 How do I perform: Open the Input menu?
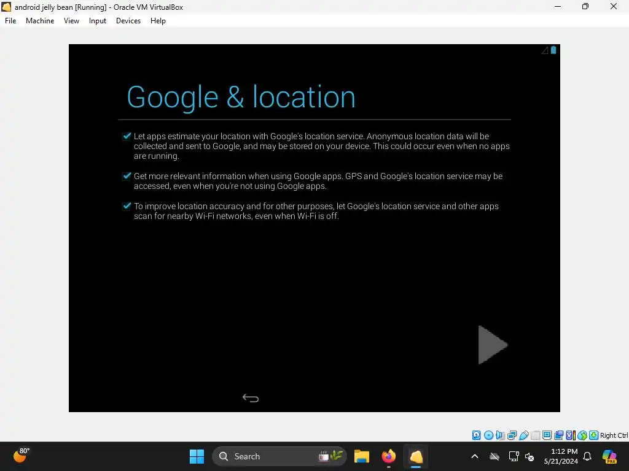(x=98, y=21)
